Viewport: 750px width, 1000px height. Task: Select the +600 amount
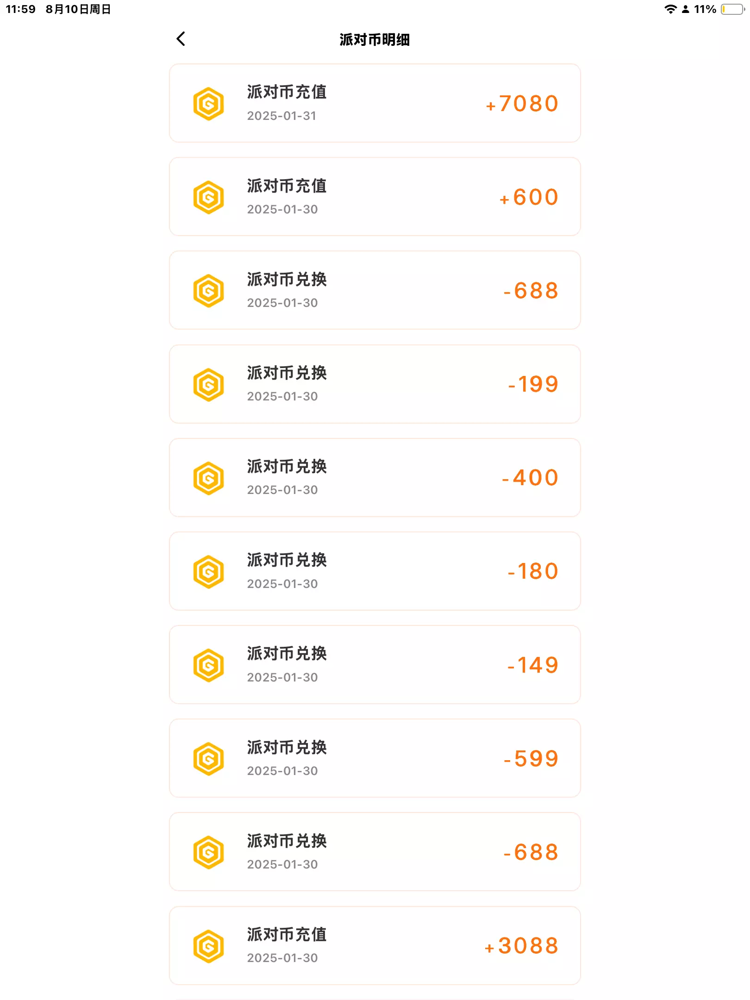[x=529, y=197]
